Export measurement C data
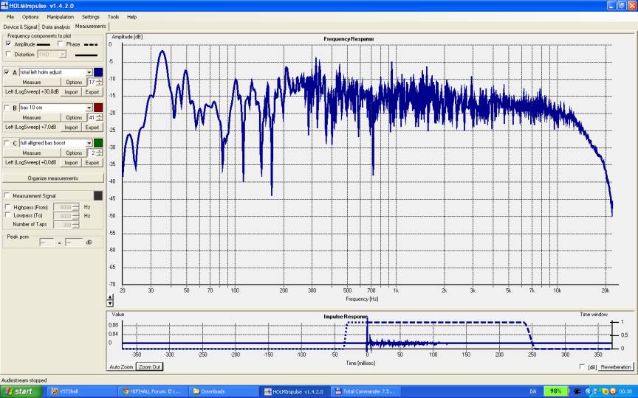Screen dimensions: 638x398 [92, 163]
